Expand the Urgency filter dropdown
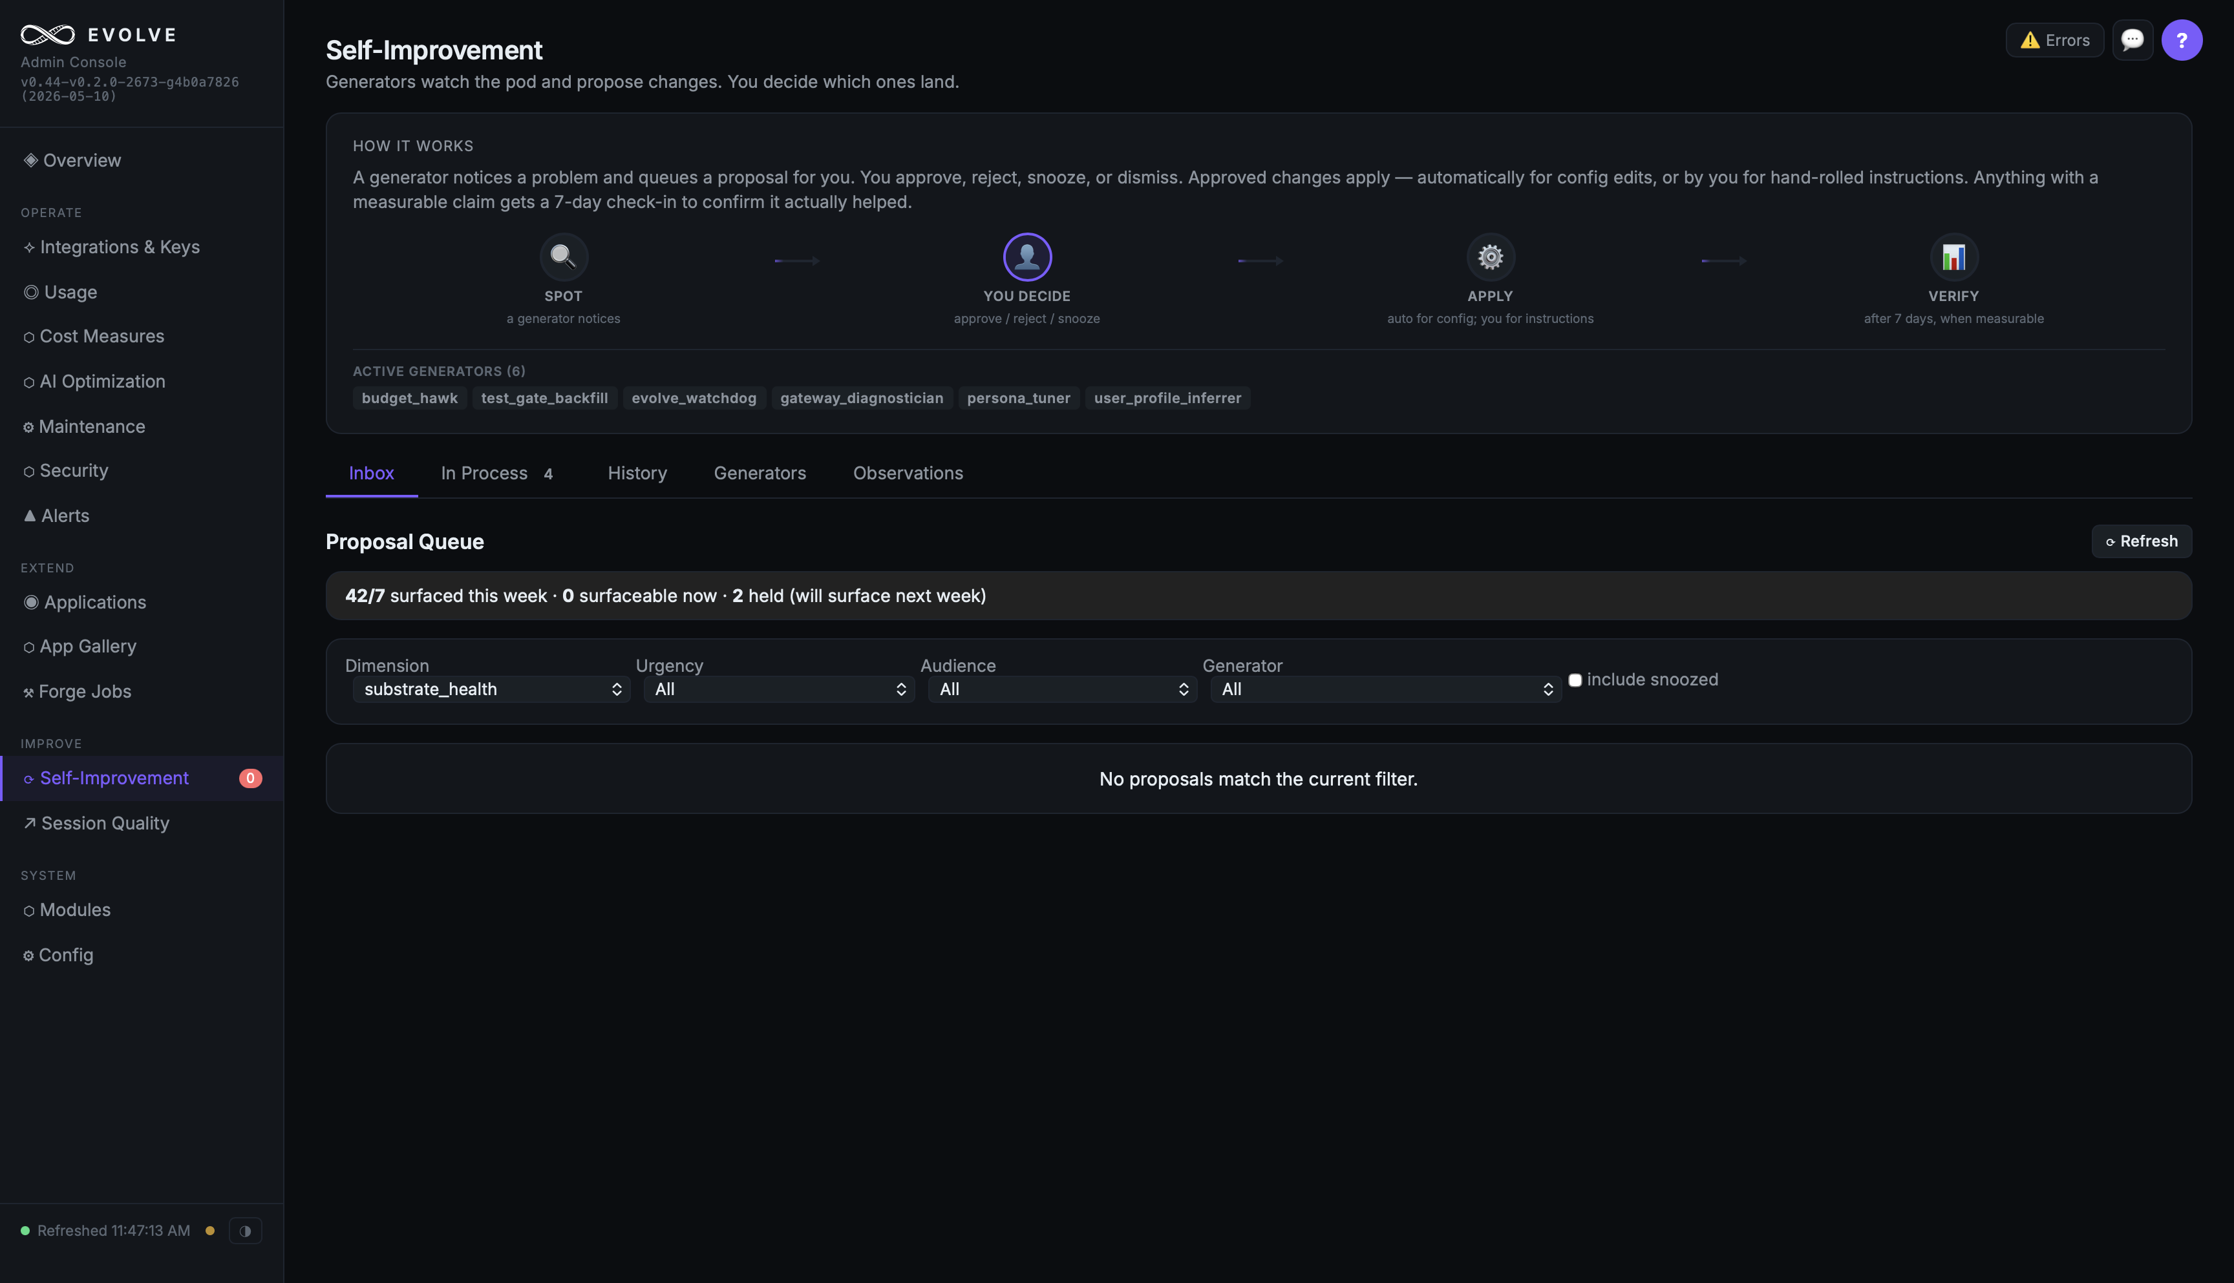Screen dimensions: 2234x1283 (x=778, y=689)
